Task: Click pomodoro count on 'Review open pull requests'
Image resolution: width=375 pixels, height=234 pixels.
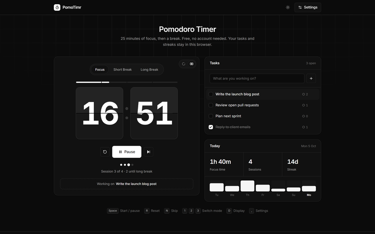Action: click(x=305, y=105)
